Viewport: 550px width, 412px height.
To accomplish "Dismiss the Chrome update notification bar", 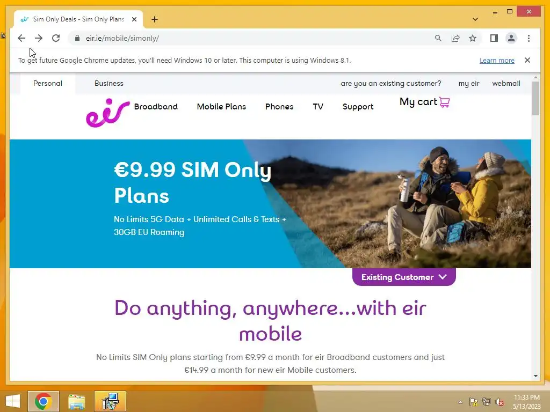I will coord(527,60).
